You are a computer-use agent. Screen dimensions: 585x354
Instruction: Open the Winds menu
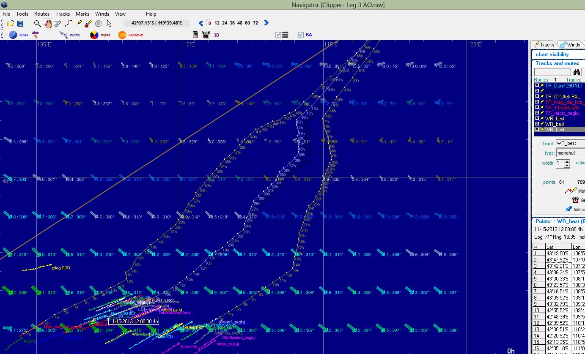102,14
